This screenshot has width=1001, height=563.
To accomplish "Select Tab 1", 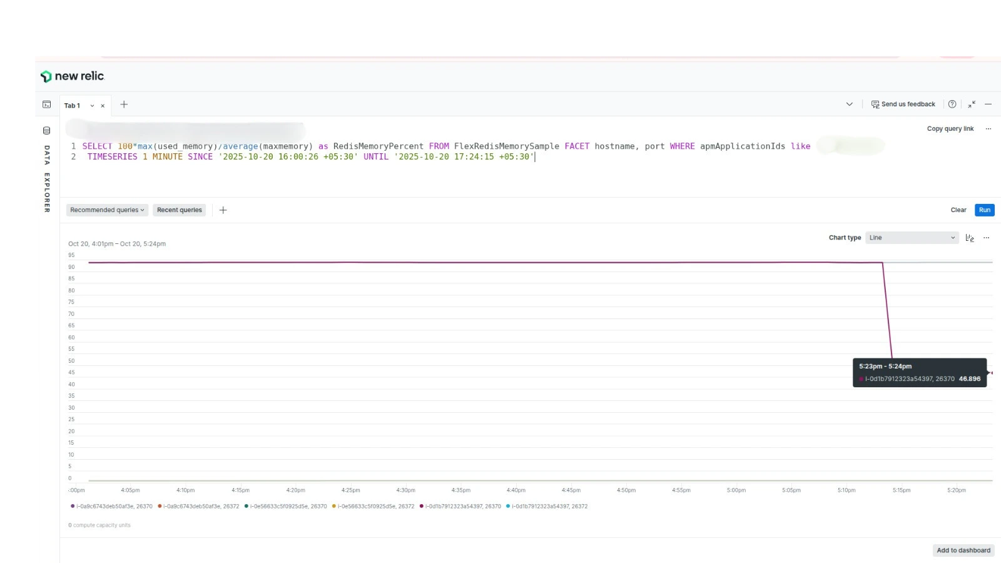I will [x=73, y=106].
